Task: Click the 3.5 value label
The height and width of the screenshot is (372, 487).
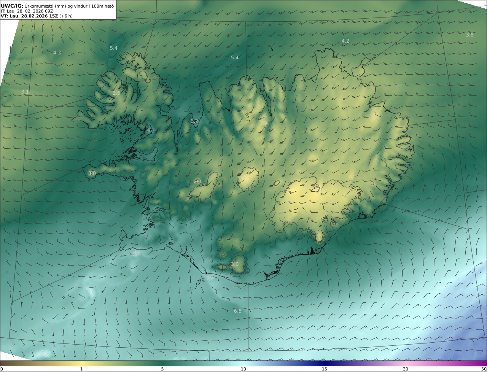Action: tap(470, 35)
